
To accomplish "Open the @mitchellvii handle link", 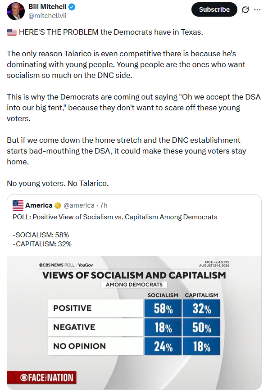I will pos(47,16).
